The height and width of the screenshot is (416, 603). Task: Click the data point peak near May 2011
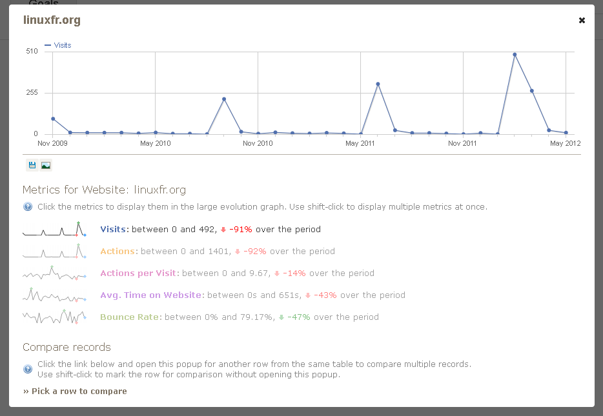[x=378, y=84]
